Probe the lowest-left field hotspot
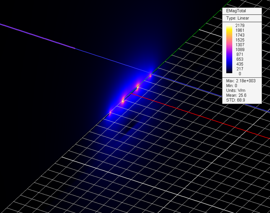 pyautogui.click(x=110, y=113)
